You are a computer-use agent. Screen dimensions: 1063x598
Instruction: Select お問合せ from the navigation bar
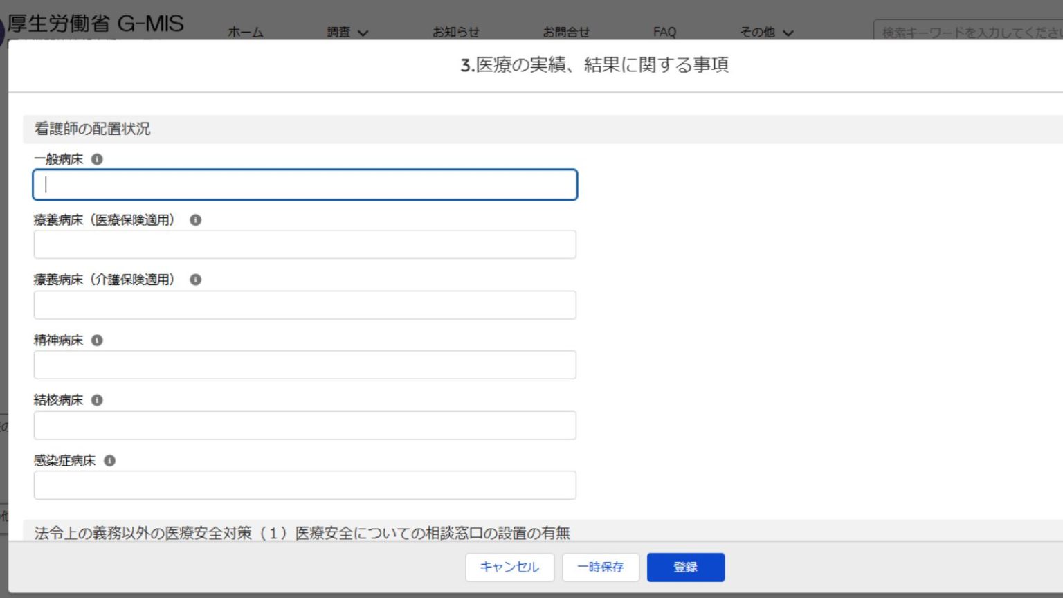click(567, 32)
